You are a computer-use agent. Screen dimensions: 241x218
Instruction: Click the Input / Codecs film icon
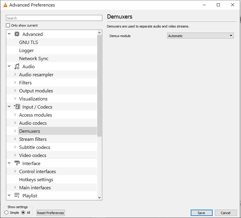click(x=17, y=107)
